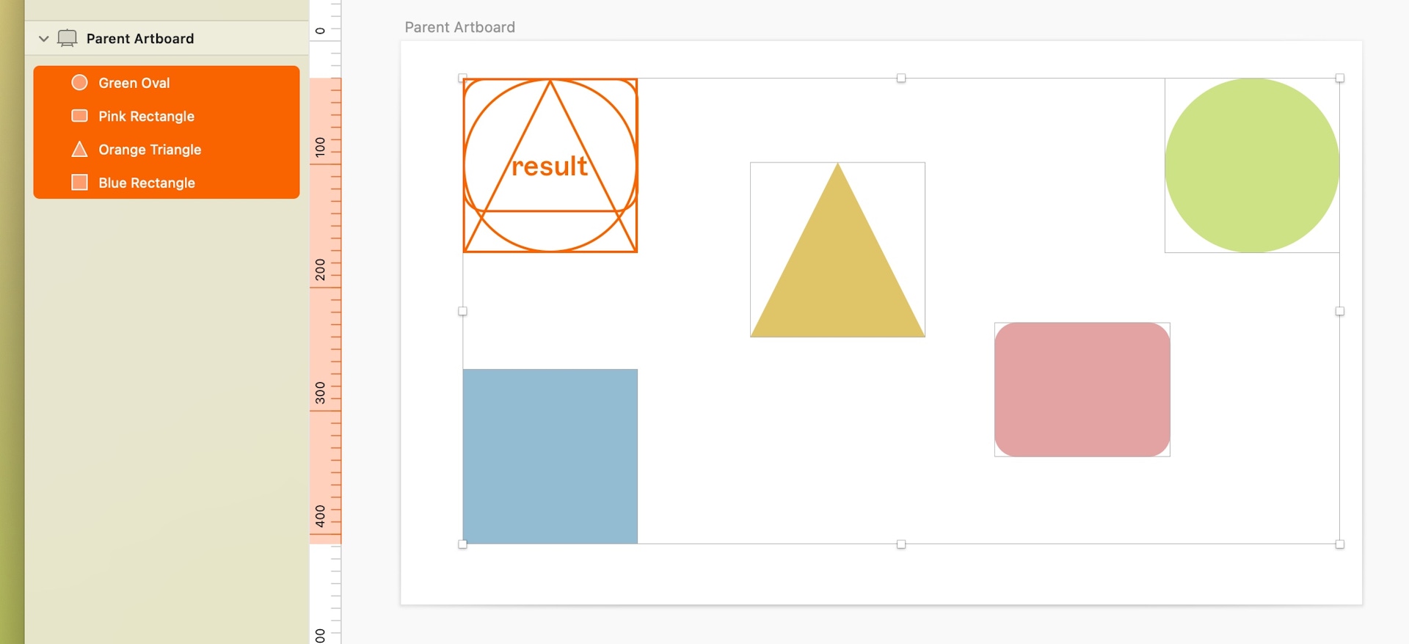Viewport: 1409px width, 644px height.
Task: Click the bottom-center selection resize handle
Action: pos(901,544)
